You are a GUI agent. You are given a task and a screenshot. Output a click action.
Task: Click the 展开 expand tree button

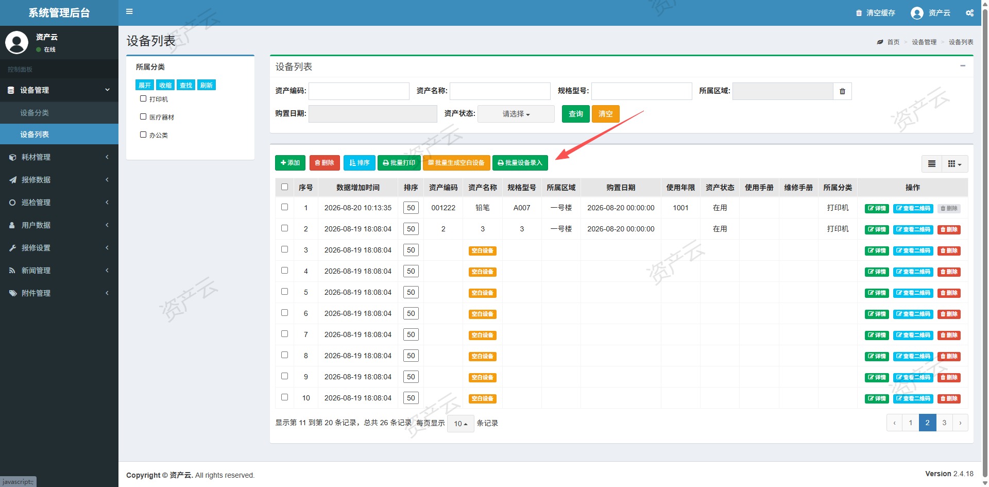[x=145, y=85]
